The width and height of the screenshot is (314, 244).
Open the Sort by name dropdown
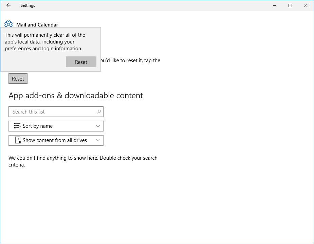click(x=56, y=126)
